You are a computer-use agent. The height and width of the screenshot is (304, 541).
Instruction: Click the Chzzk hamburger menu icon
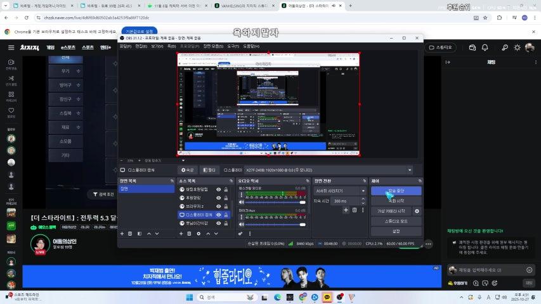pos(11,47)
